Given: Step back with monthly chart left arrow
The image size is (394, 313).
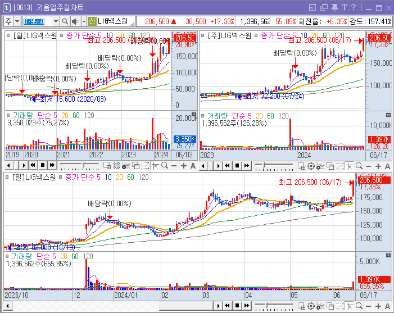Looking at the screenshot, I should 9,165.
